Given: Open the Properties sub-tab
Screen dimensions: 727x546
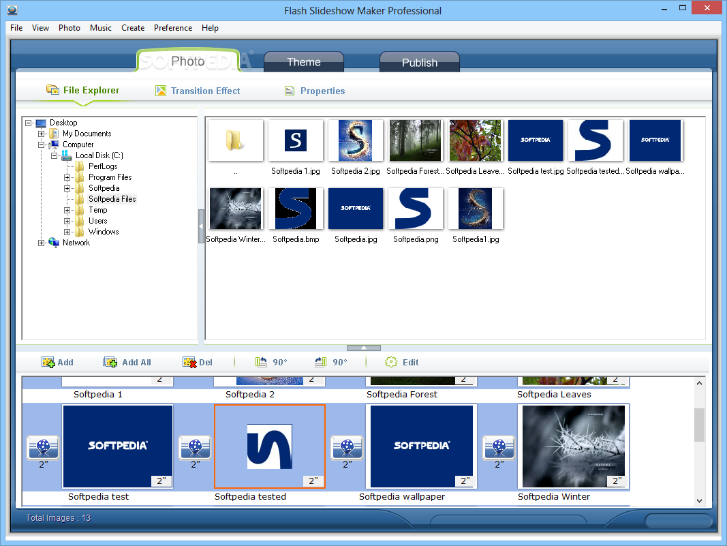Looking at the screenshot, I should [315, 91].
